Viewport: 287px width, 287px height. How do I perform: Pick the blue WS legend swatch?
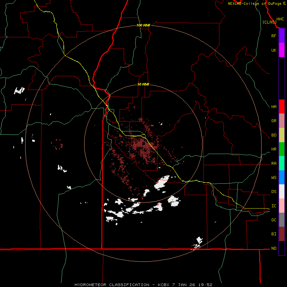(x=282, y=177)
